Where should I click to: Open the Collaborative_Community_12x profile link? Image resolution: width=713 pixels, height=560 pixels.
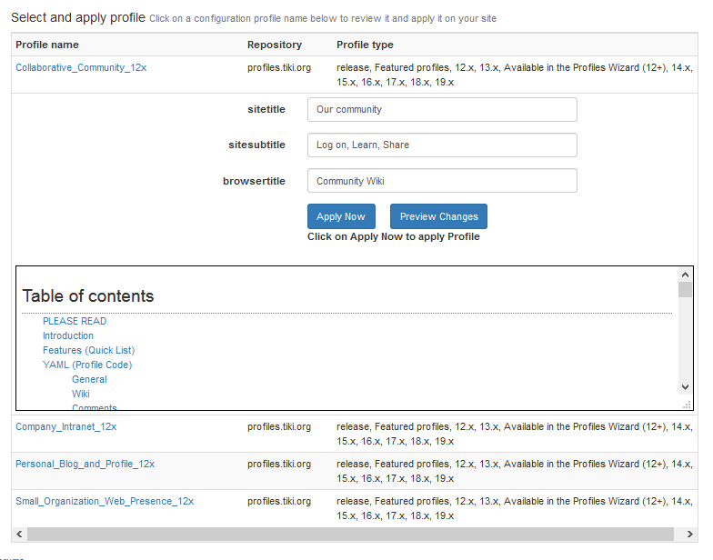coord(80,67)
